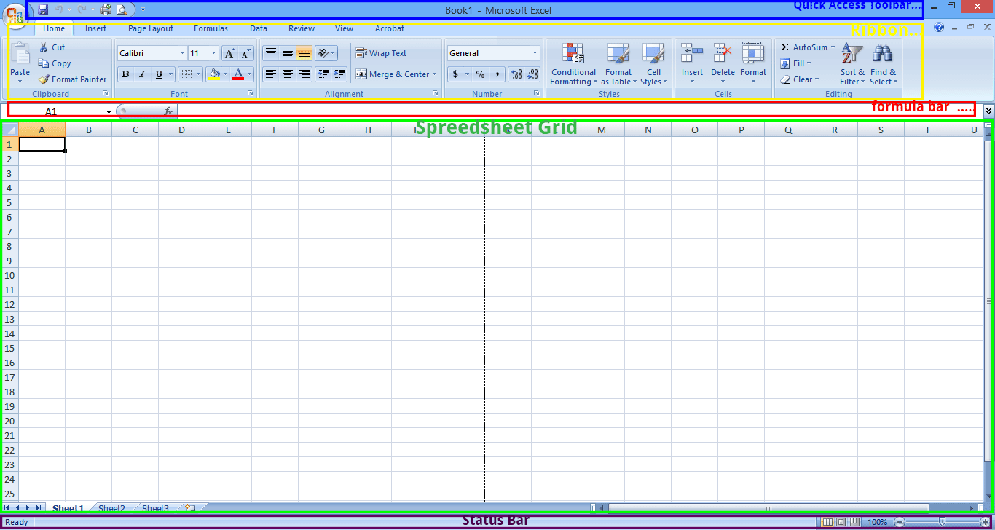This screenshot has height=530, width=995.
Task: Expand the formula bar chevron
Action: [988, 111]
